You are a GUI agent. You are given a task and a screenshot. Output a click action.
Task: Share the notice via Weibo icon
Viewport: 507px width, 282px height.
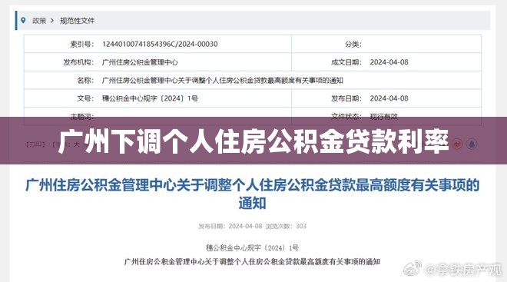[457, 144]
